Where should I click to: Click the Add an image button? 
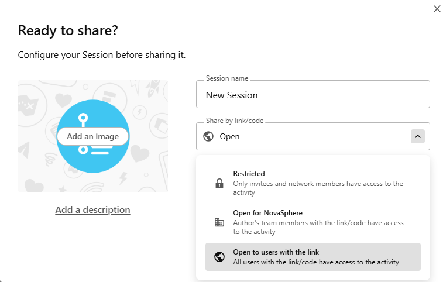pos(92,136)
